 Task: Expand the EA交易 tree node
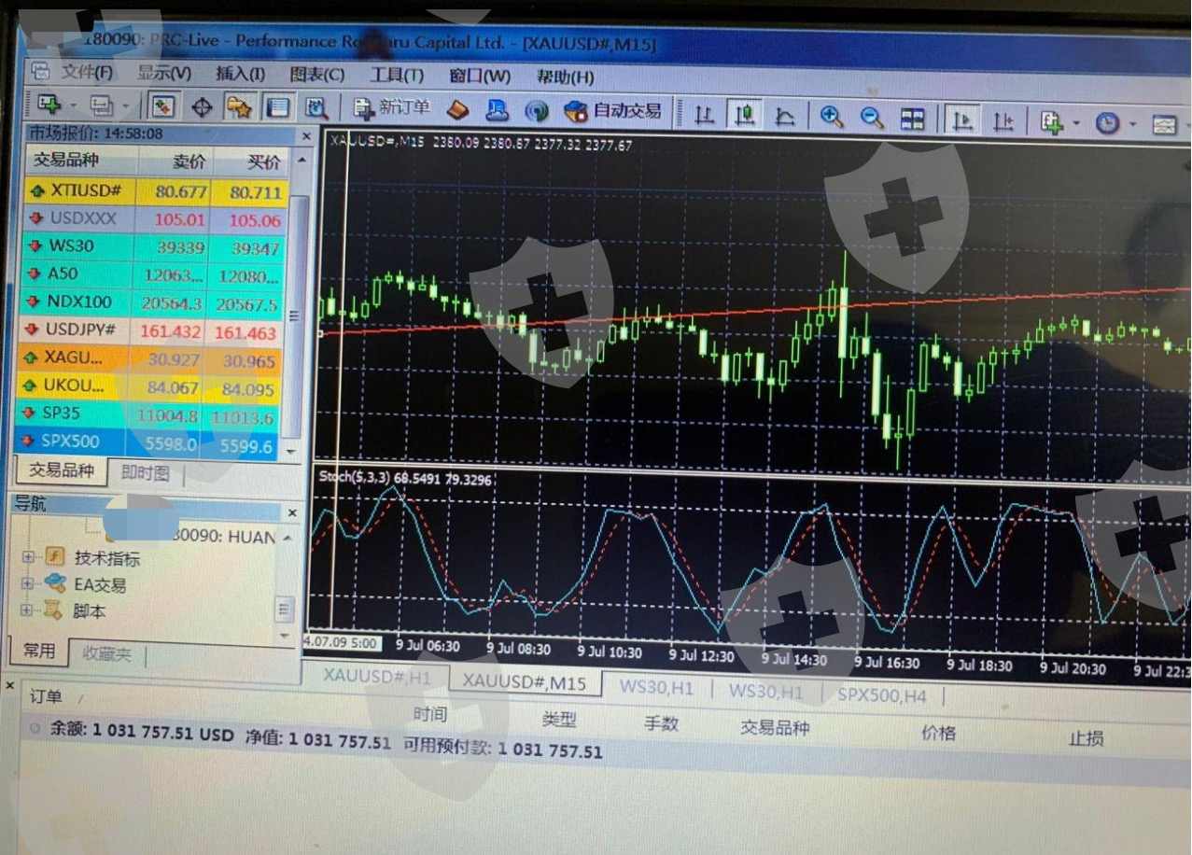[28, 584]
